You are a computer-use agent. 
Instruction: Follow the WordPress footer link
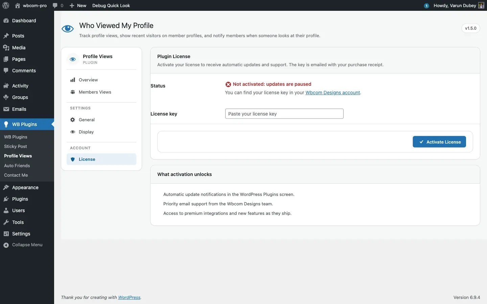pos(129,297)
